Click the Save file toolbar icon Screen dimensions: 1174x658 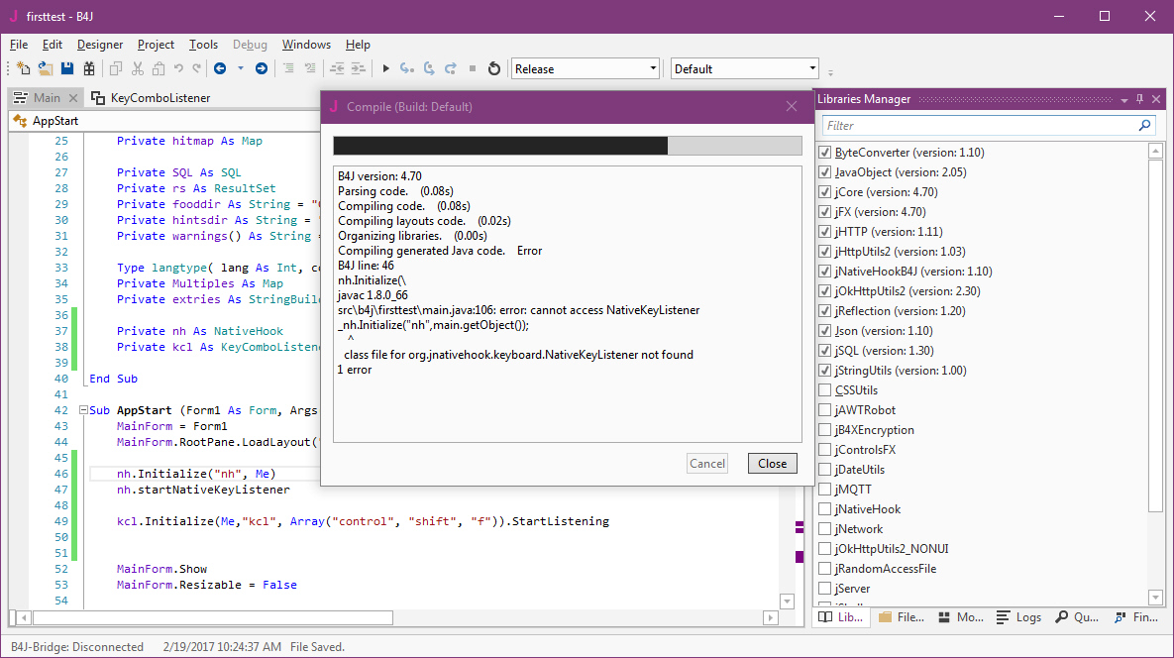tap(67, 68)
